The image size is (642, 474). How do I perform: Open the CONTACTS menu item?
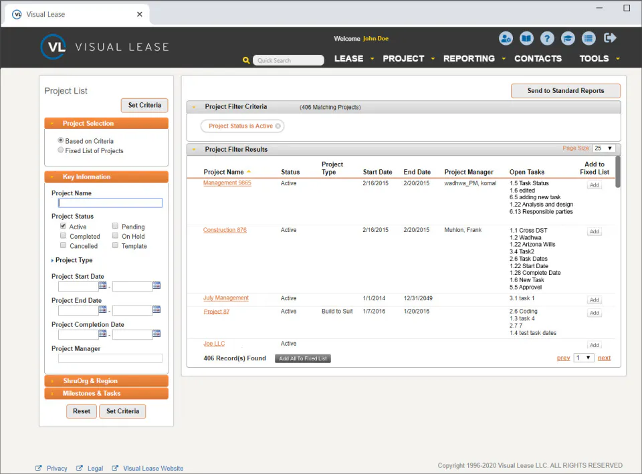click(x=538, y=59)
